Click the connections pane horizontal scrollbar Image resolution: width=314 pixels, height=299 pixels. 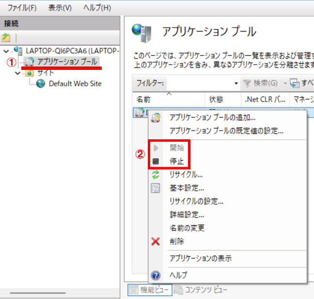tap(38, 293)
